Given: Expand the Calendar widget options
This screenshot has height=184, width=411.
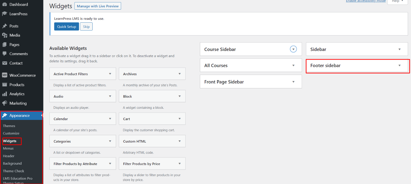Looking at the screenshot, I should (x=110, y=119).
